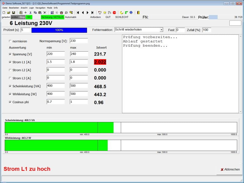
Task: Click the yellow double chat icon
Action: 71,13
